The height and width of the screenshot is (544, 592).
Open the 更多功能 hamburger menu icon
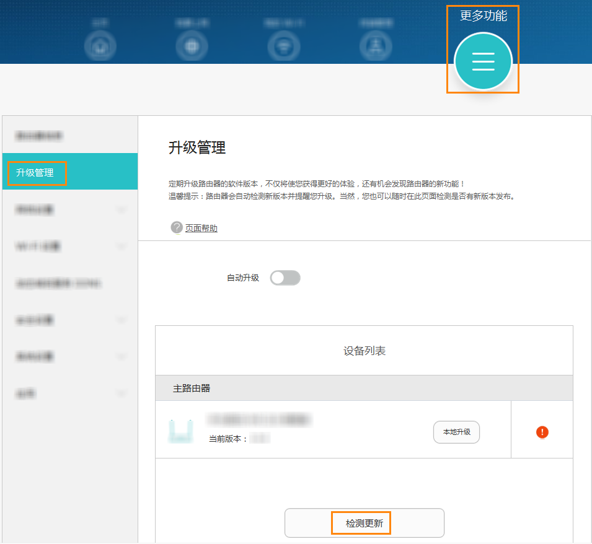click(483, 61)
